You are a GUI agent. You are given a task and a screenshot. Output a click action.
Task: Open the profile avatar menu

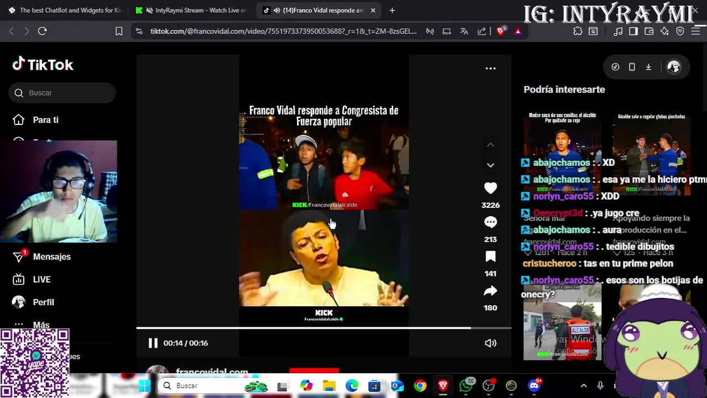(673, 67)
